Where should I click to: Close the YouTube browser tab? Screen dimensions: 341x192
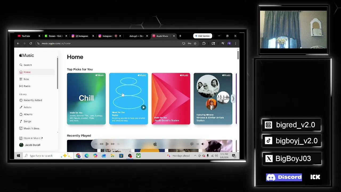pyautogui.click(x=39, y=36)
